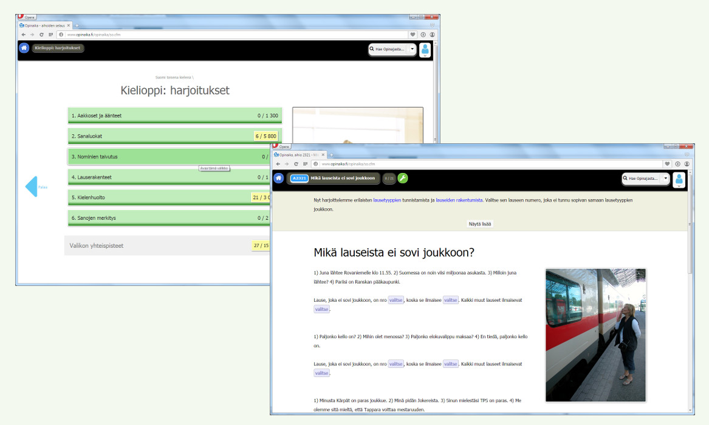
Task: Reload the page in the back window
Action: (x=41, y=35)
